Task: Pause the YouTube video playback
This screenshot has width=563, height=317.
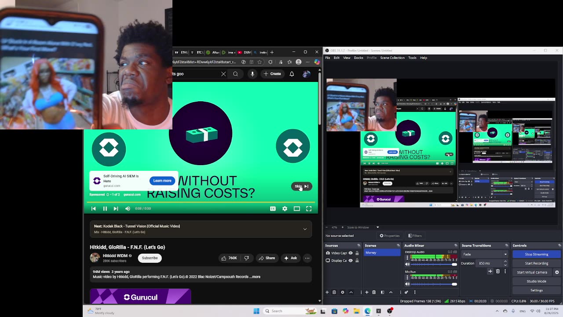Action: click(105, 209)
